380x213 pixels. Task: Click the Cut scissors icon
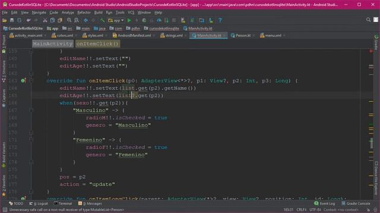point(45,21)
